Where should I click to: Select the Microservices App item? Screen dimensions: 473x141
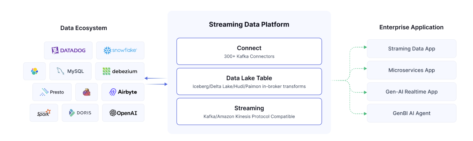pyautogui.click(x=411, y=70)
